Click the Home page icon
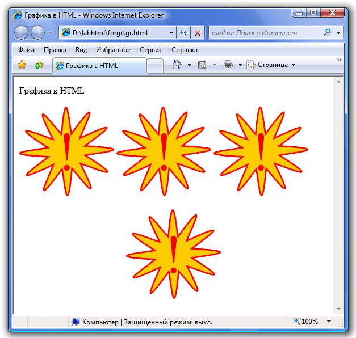The image size is (356, 338). pyautogui.click(x=177, y=65)
